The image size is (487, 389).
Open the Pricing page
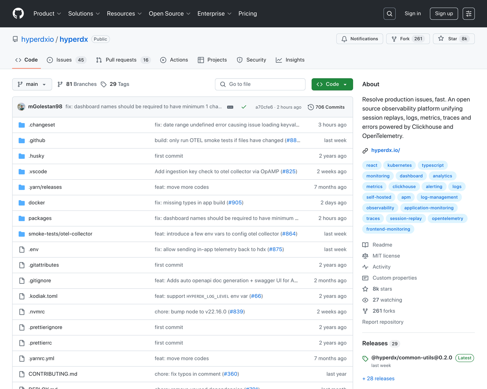click(x=248, y=14)
